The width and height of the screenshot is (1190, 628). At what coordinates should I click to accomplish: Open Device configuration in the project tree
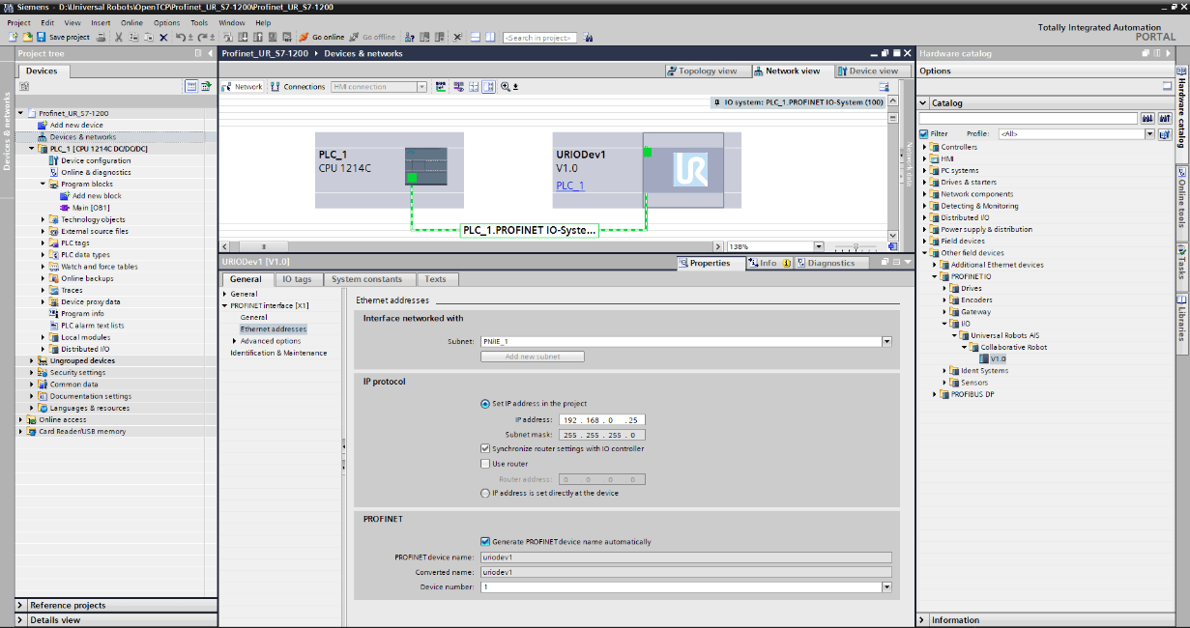96,160
